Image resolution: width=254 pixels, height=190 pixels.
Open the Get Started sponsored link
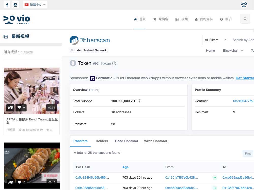(x=245, y=78)
